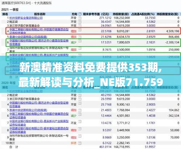
Task: Click the info icon in 2021 row 1 (杭州宝群)
Action: point(80,18)
